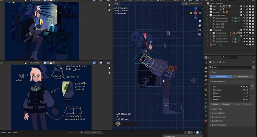257x137 pixels.
Task: Hide the Main bone collection via its eye
Action: 244,86
